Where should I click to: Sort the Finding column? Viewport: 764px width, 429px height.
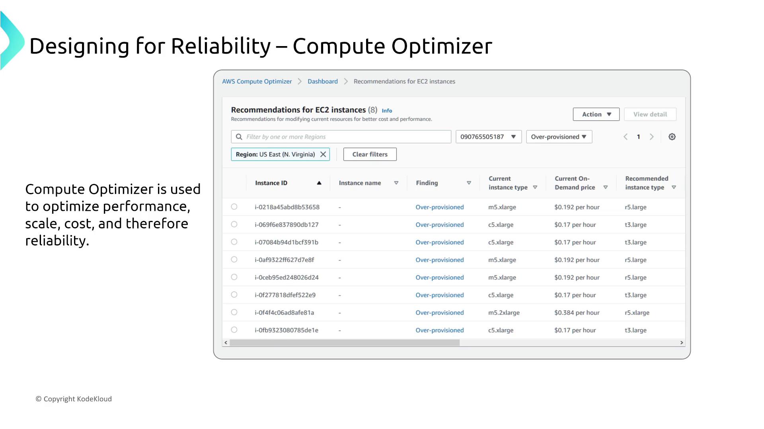coord(469,183)
